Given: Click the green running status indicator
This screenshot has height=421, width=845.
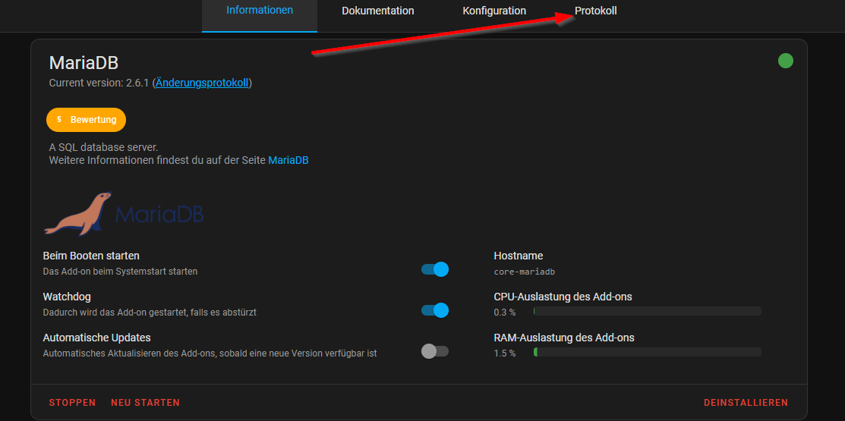Looking at the screenshot, I should coord(786,61).
